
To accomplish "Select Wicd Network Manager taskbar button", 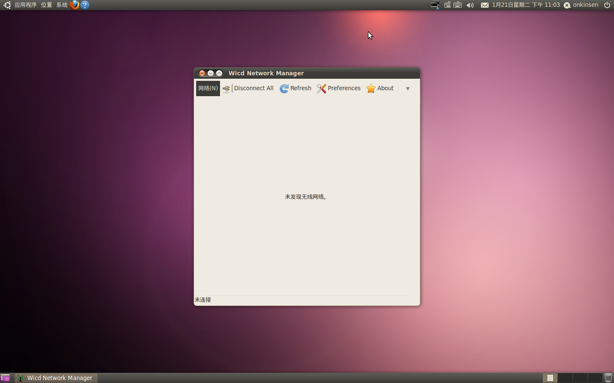I will 56,378.
